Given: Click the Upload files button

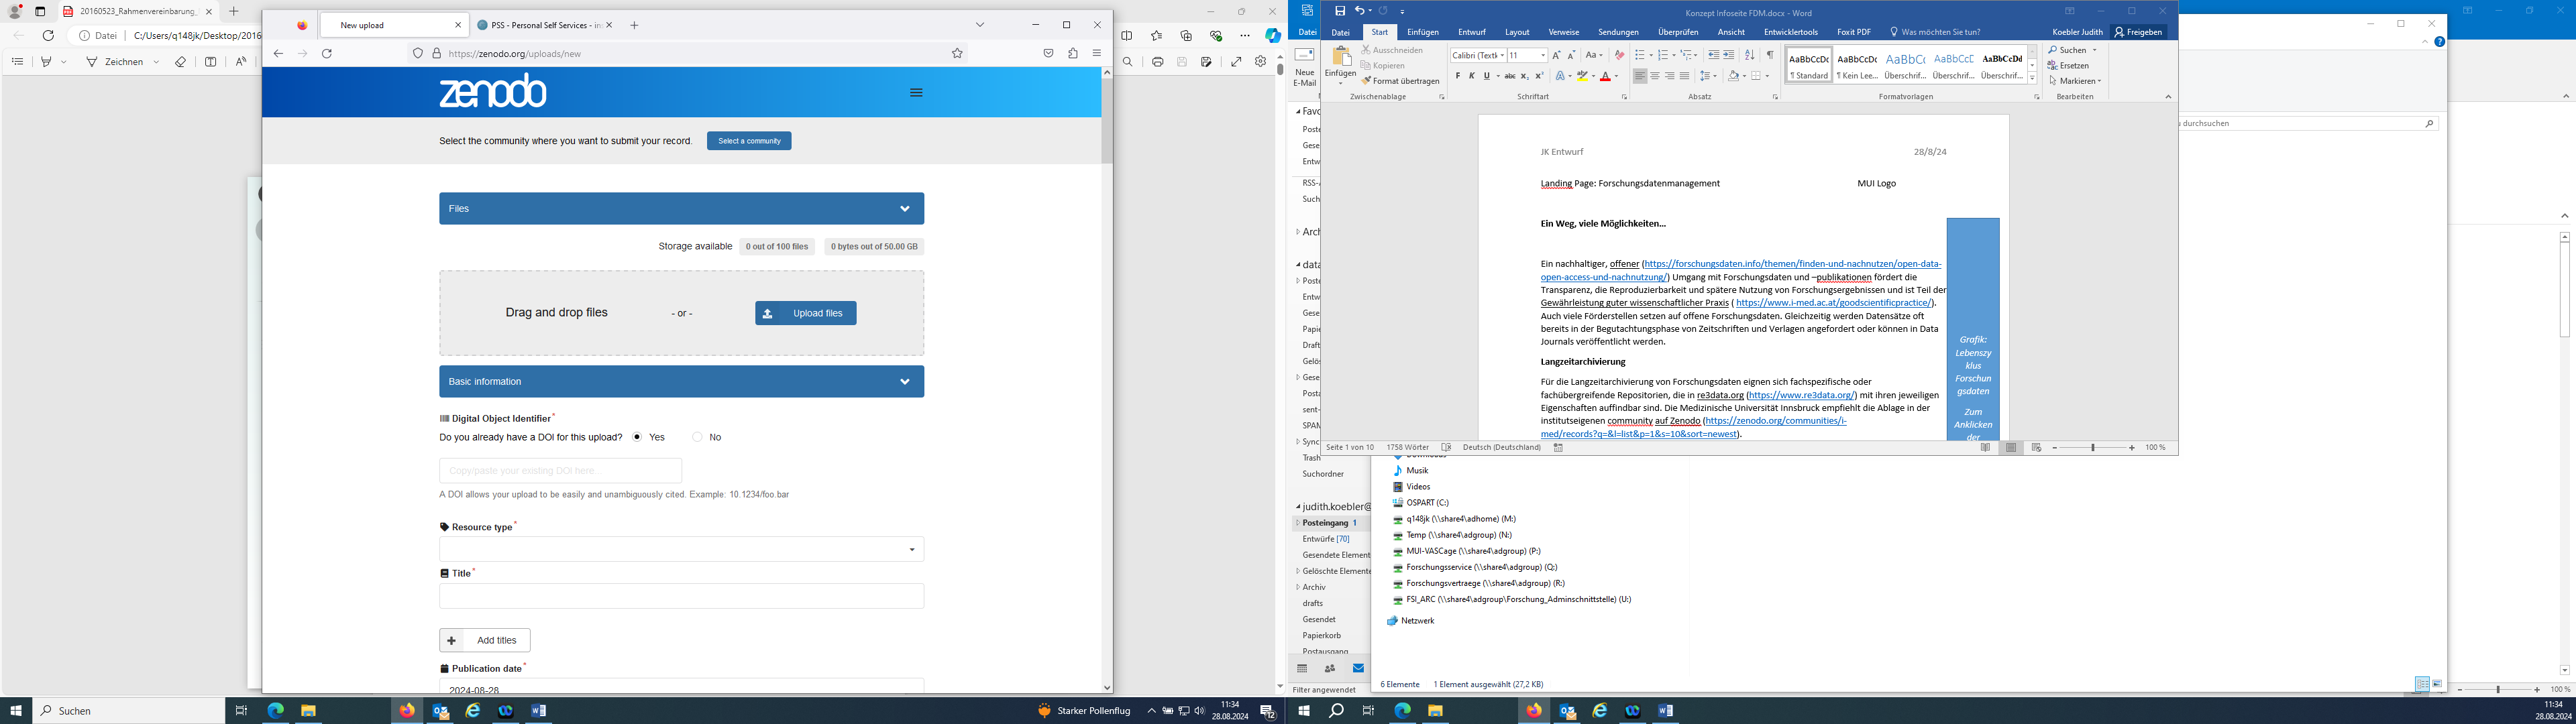Looking at the screenshot, I should coord(805,313).
